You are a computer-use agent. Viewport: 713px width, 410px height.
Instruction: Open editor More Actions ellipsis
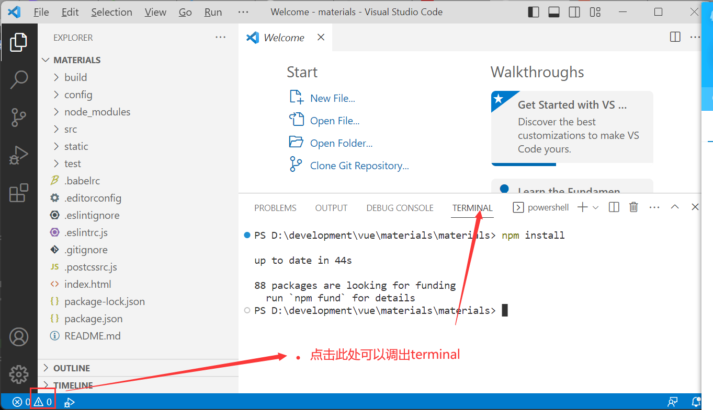pyautogui.click(x=695, y=37)
